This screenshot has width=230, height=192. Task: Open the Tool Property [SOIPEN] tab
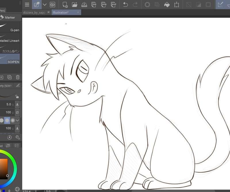point(6,86)
